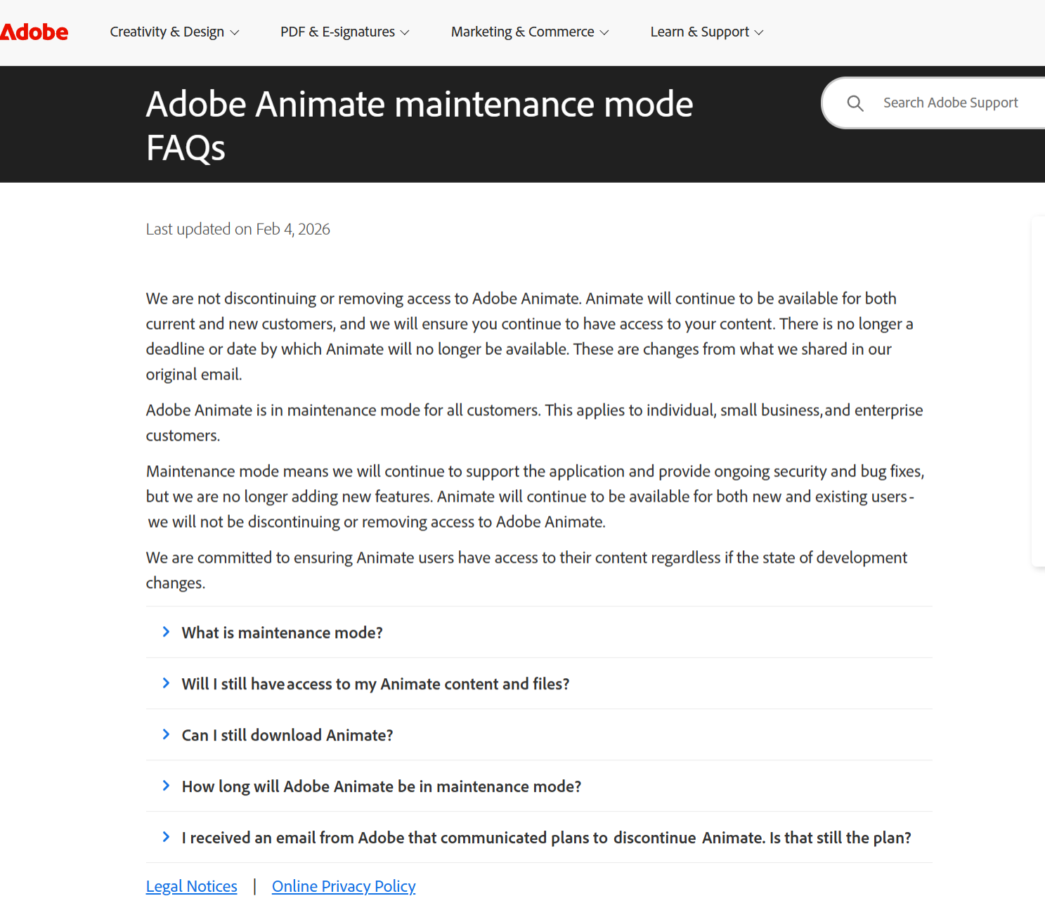1045x922 pixels.
Task: Click chevron next to Creativity & Design
Action: coord(235,32)
